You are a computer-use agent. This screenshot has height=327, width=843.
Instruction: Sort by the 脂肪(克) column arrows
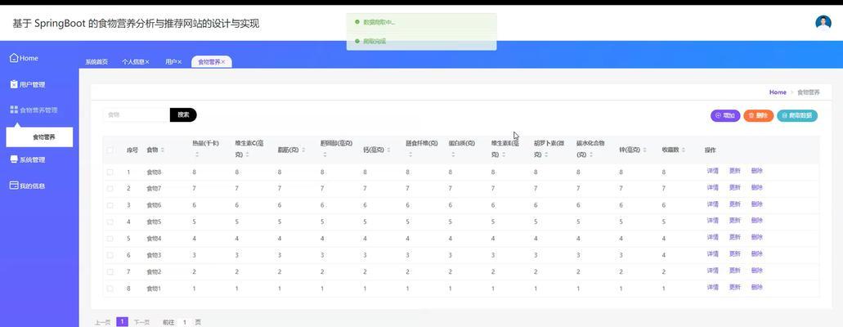coord(303,150)
